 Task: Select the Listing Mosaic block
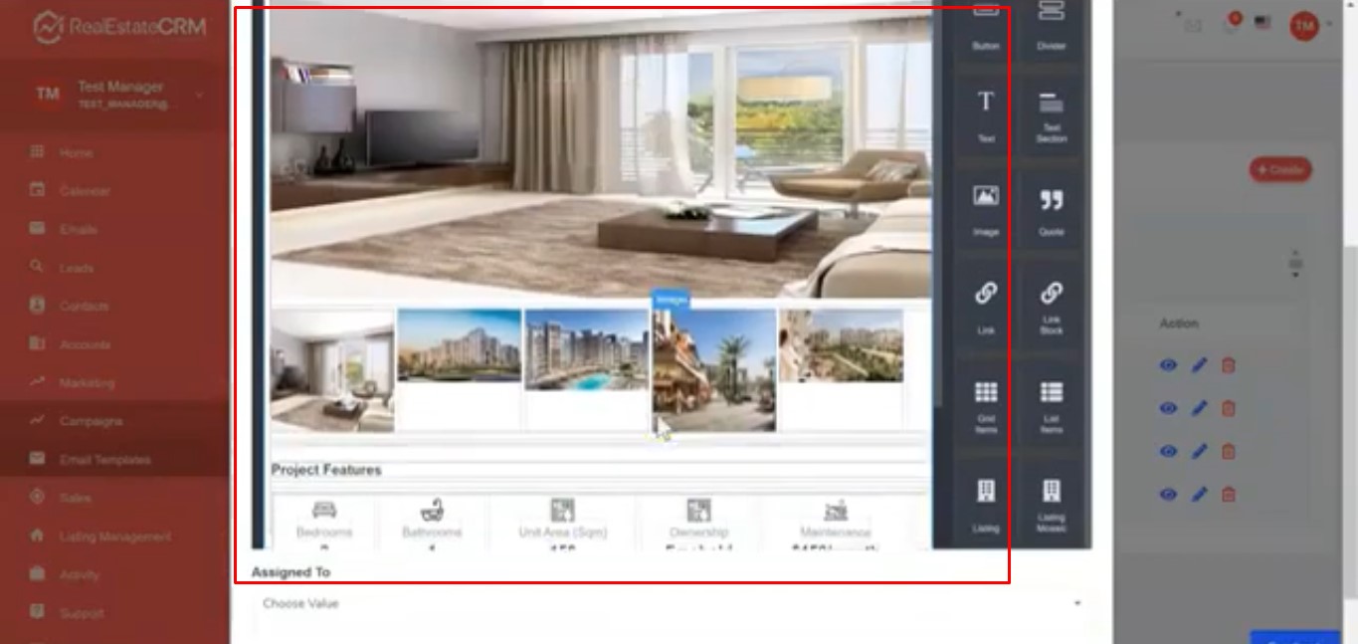(1051, 504)
